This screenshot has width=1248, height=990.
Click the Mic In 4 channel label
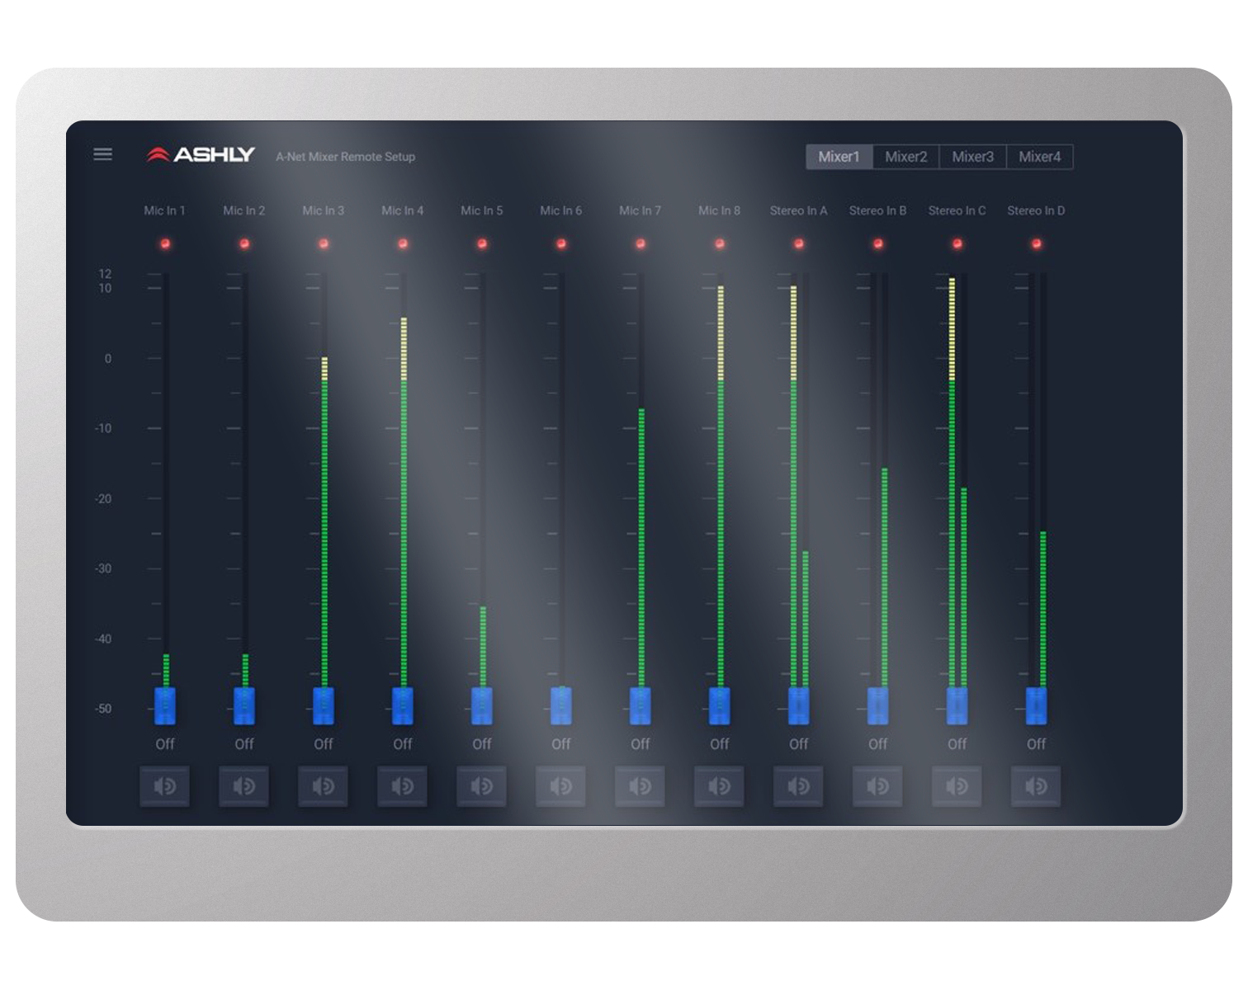click(x=402, y=210)
